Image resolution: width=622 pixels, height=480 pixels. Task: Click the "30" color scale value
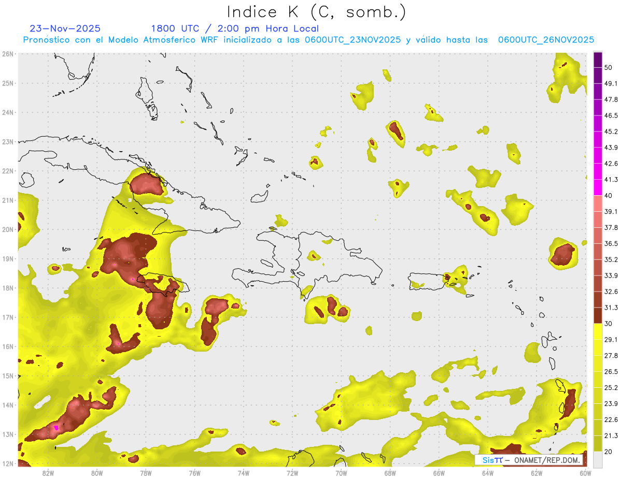click(608, 324)
